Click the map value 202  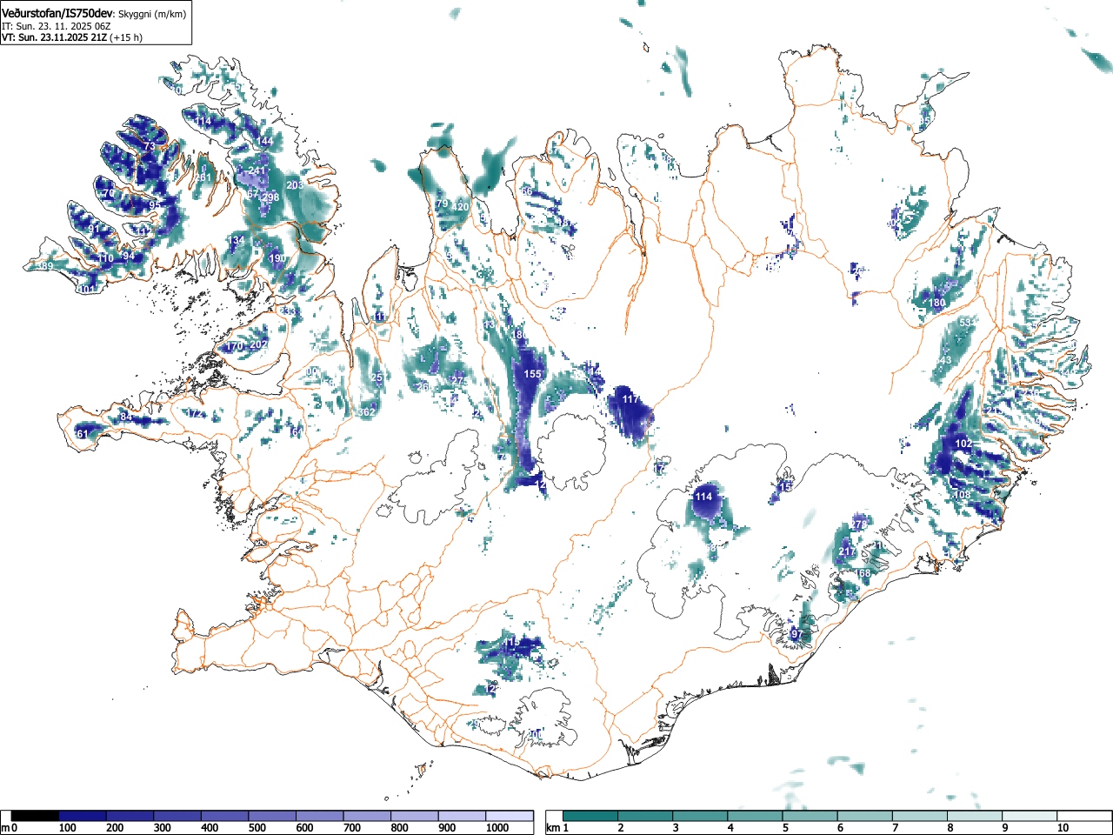(x=258, y=344)
